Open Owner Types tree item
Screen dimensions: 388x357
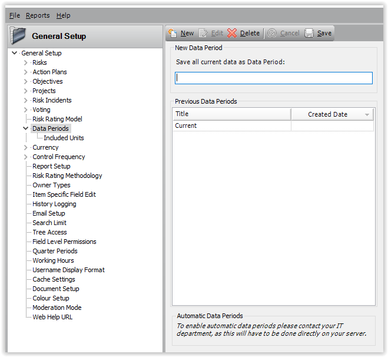click(51, 185)
